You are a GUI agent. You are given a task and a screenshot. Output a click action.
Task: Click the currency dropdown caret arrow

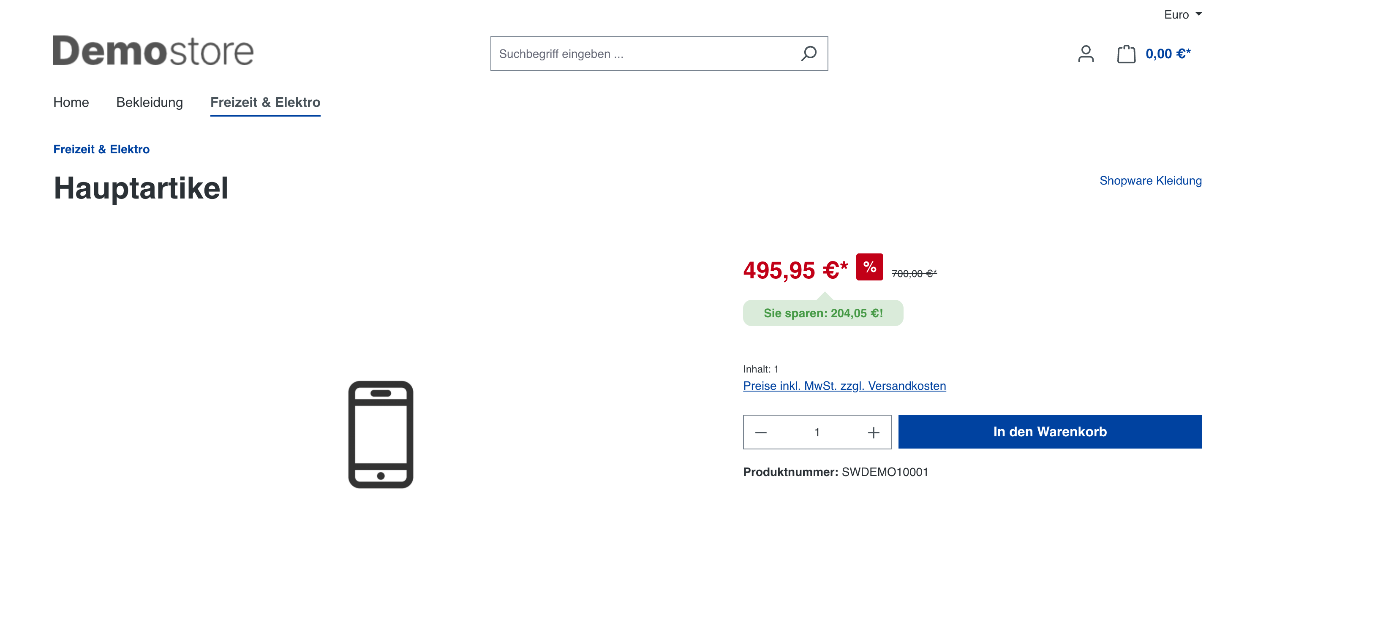(1198, 14)
